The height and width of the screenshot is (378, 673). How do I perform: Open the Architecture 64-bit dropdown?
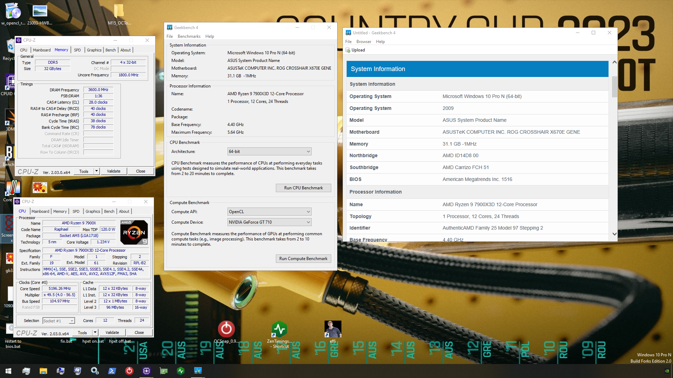(269, 152)
